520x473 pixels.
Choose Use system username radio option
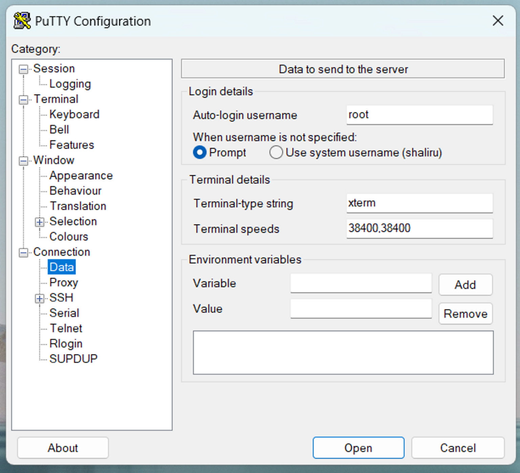click(x=276, y=152)
